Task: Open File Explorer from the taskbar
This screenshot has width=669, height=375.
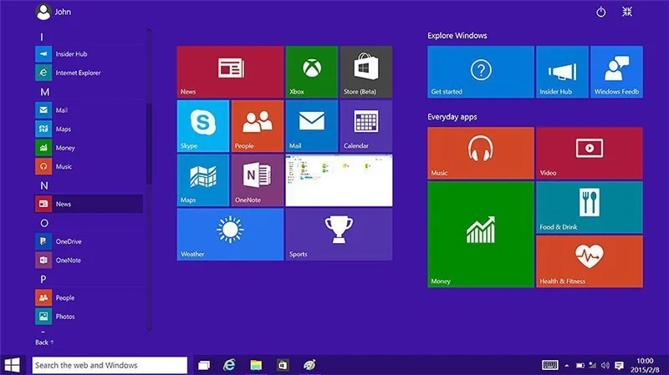Action: [256, 365]
